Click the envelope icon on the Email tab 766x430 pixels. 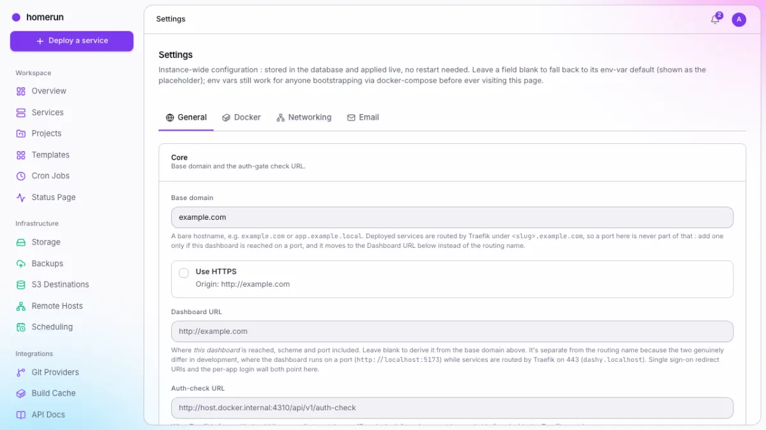pyautogui.click(x=351, y=118)
